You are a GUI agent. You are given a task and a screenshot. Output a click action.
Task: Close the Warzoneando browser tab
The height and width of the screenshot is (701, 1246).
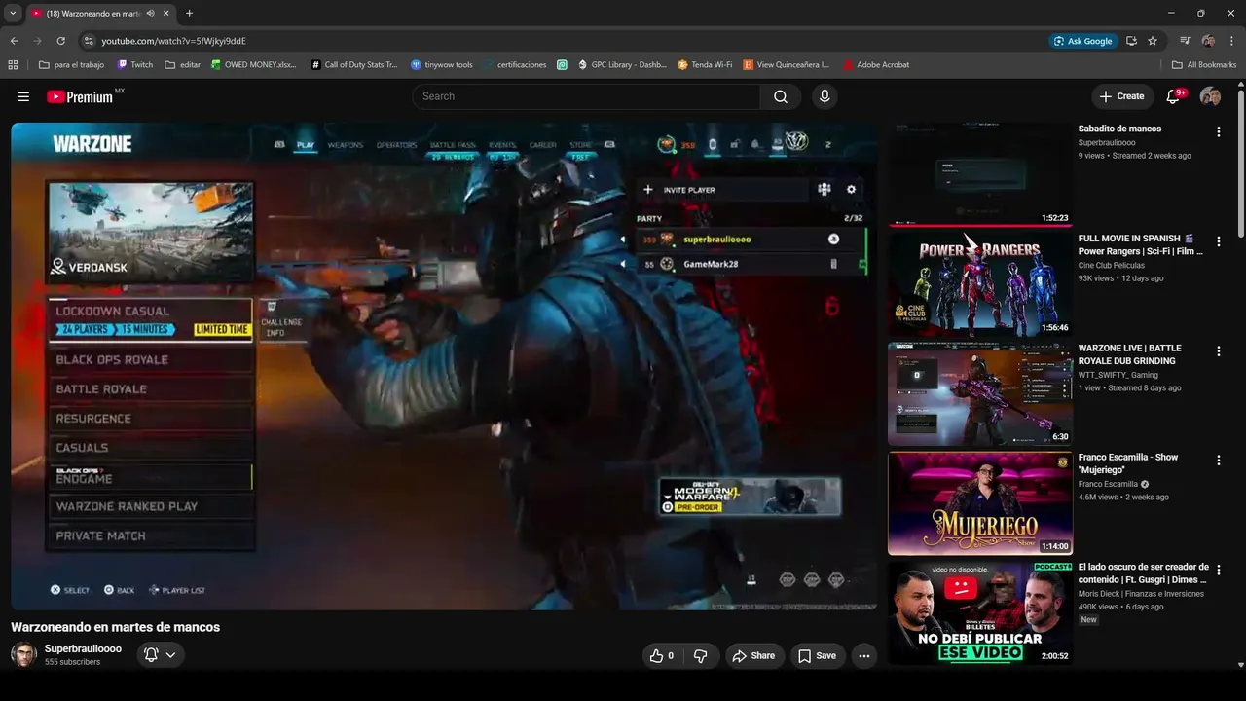tap(165, 14)
